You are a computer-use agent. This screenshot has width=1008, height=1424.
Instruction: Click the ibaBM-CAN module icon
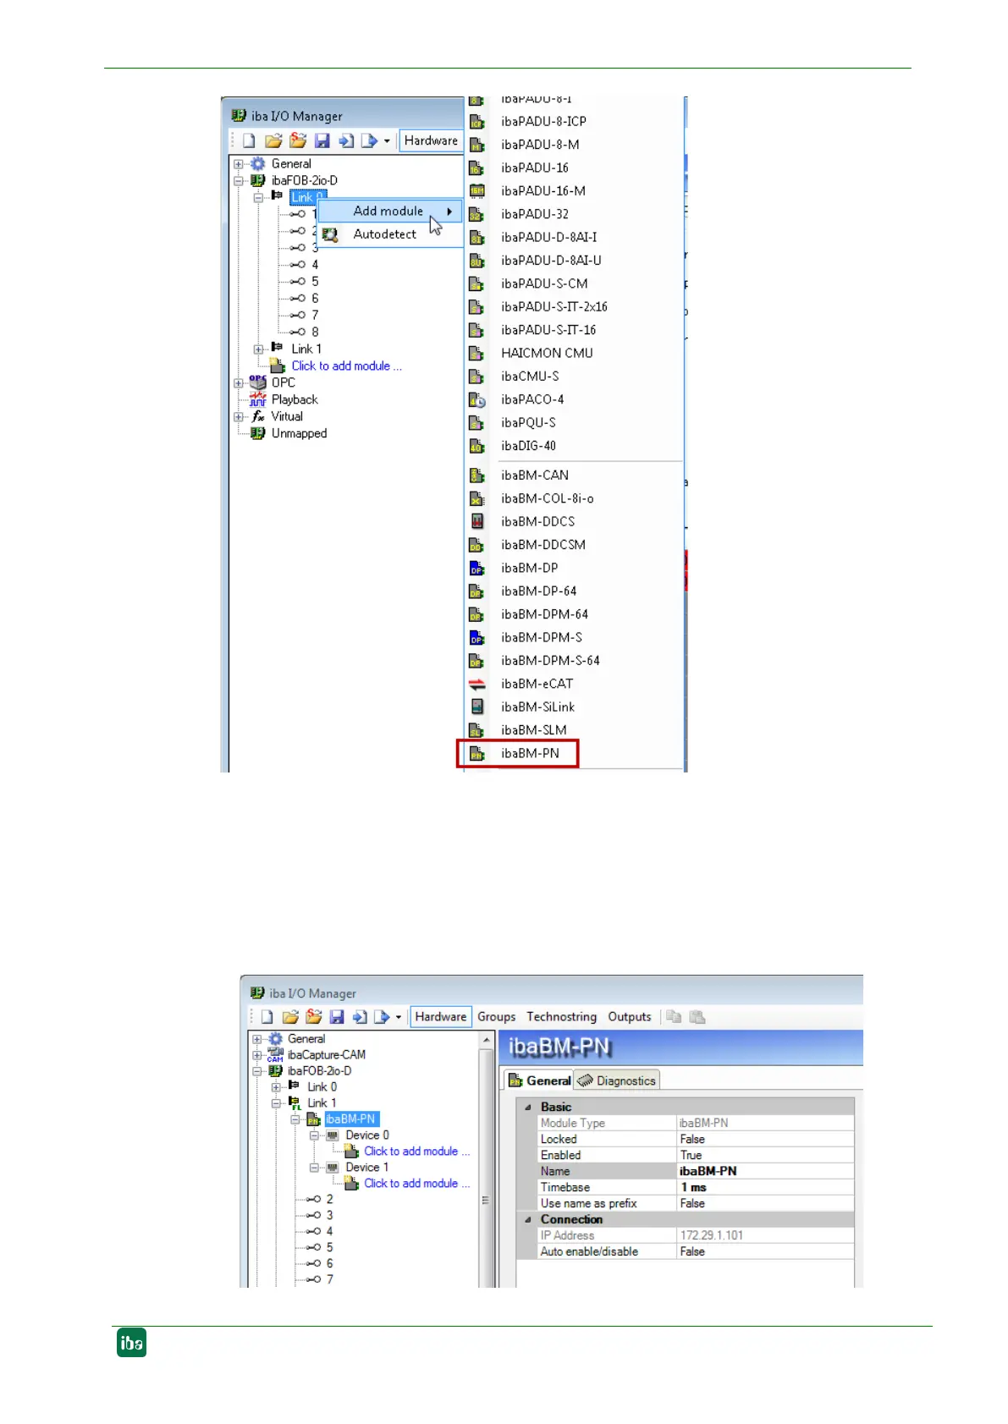click(x=476, y=476)
